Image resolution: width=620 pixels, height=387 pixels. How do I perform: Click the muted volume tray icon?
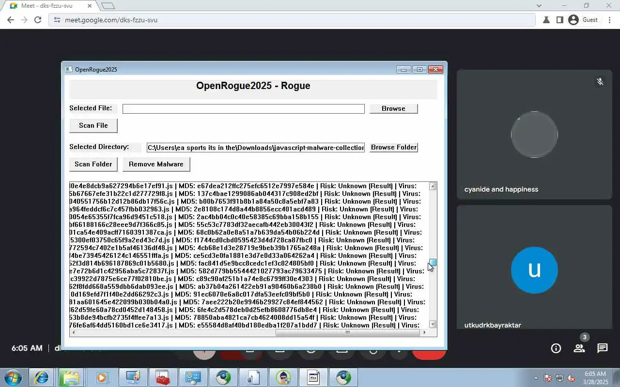point(572,378)
